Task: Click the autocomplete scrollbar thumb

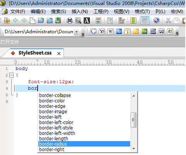Action: 134,120
